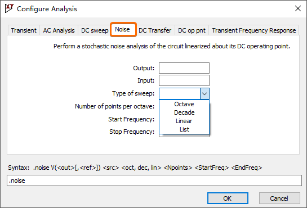This screenshot has width=307, height=208.
Task: Choose Octave from the sweep list
Action: (x=184, y=104)
